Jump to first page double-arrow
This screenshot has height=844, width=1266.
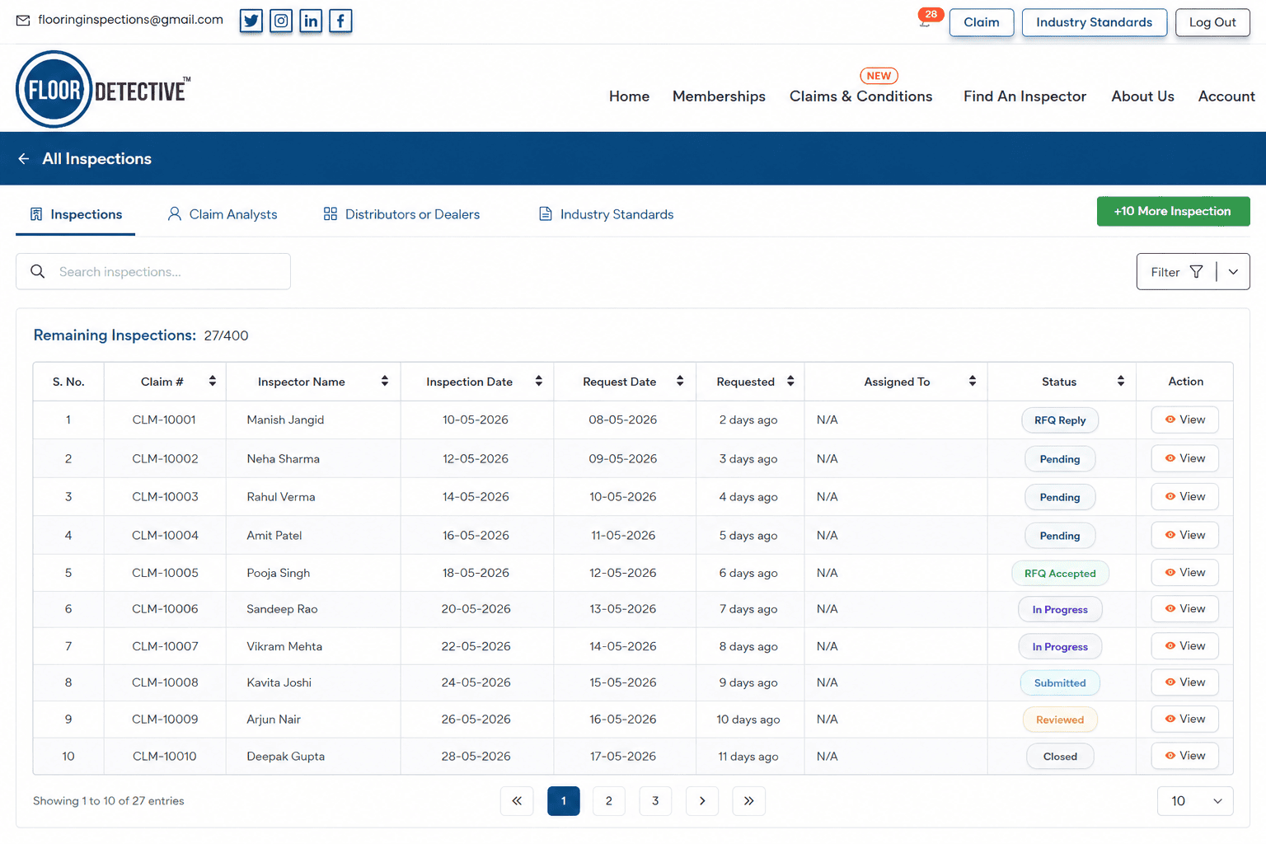tap(517, 801)
